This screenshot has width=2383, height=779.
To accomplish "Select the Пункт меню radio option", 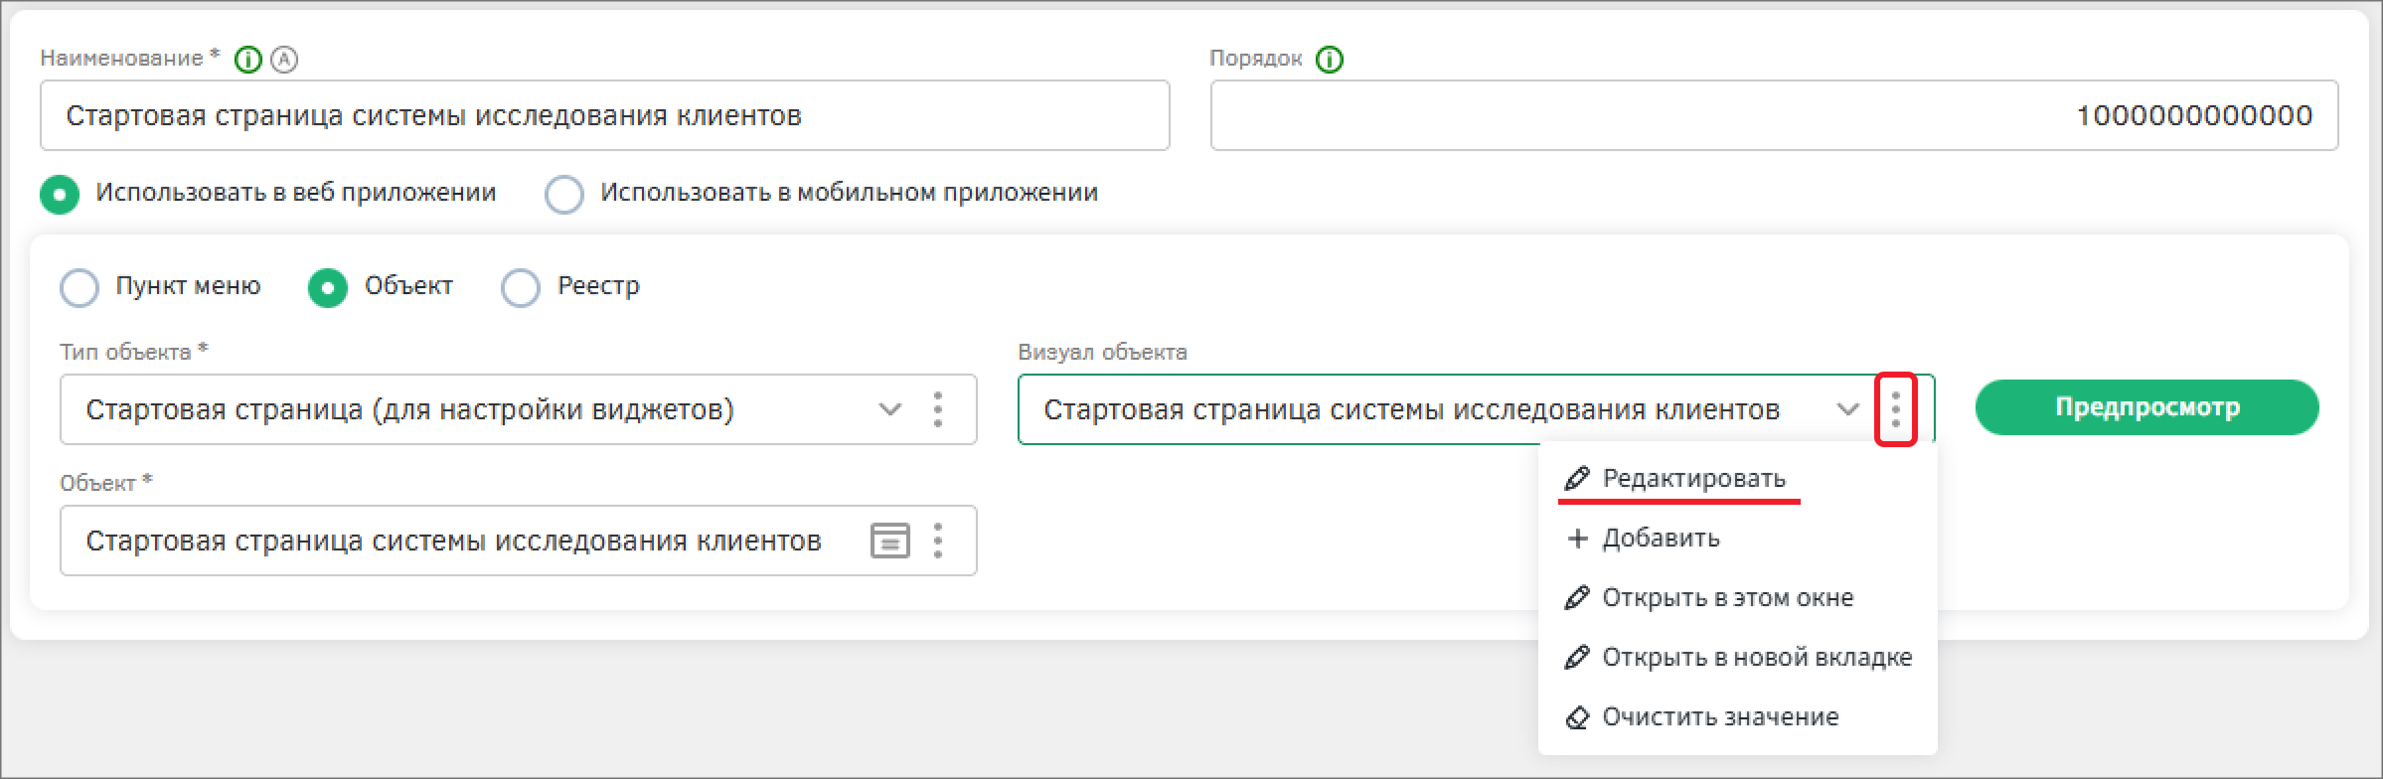I will pos(79,287).
